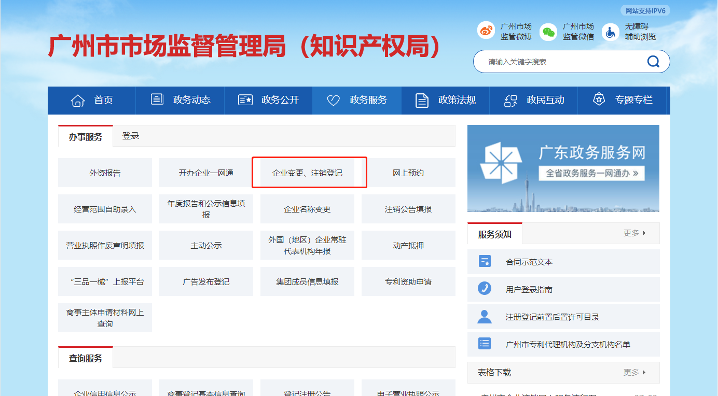Click the badge icon beside 专题专栏
Screen dimensions: 718x396
click(599, 99)
